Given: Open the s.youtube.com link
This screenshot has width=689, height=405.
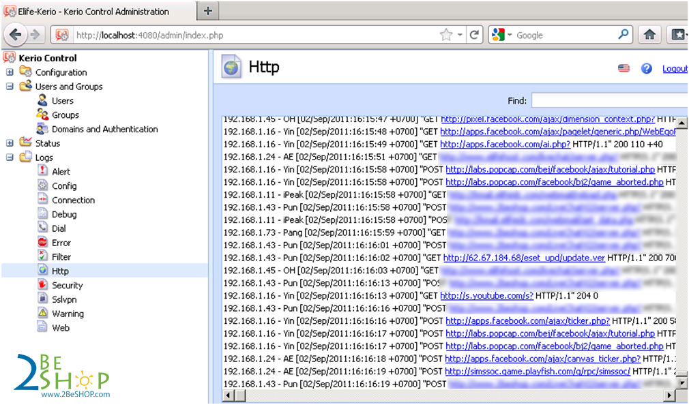Looking at the screenshot, I should [x=487, y=296].
